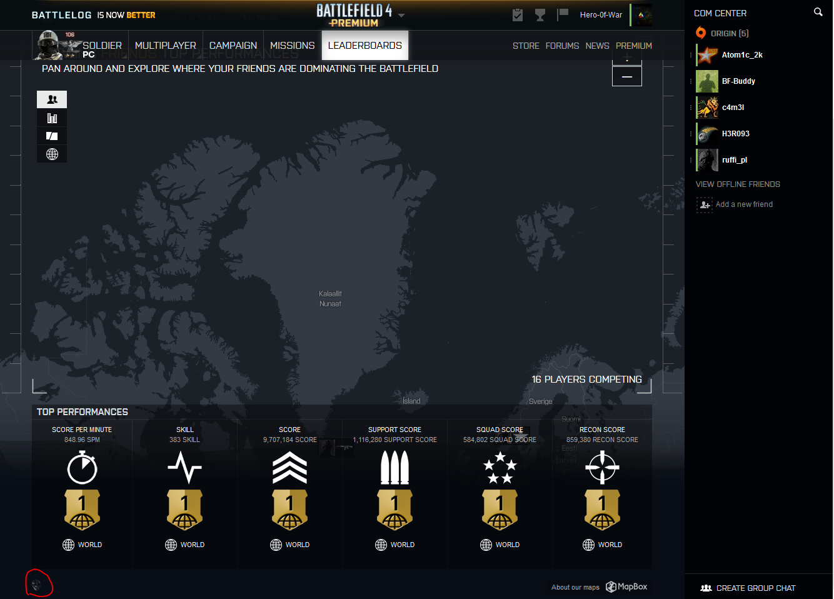The height and width of the screenshot is (599, 834).
Task: Open notifications flag icon in header
Action: (563, 14)
